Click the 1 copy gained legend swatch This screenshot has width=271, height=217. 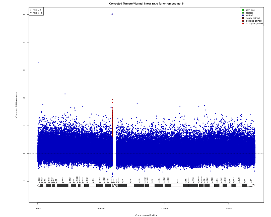(x=243, y=18)
